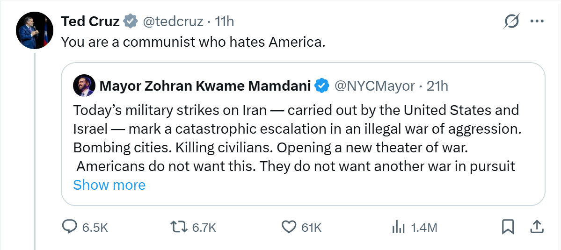Viewport: 561px width, 250px height.
Task: Like the tweet with the heart icon
Action: point(289,227)
